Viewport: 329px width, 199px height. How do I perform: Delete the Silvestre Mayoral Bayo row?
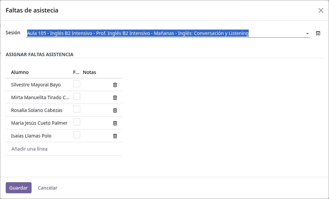click(115, 85)
